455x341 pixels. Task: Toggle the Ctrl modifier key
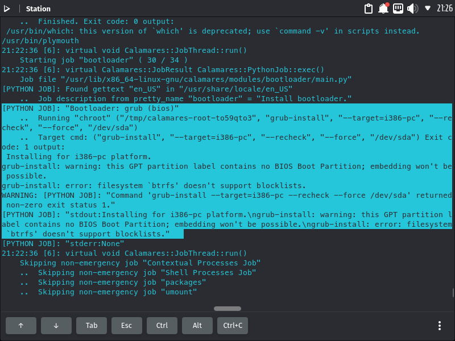(x=162, y=325)
